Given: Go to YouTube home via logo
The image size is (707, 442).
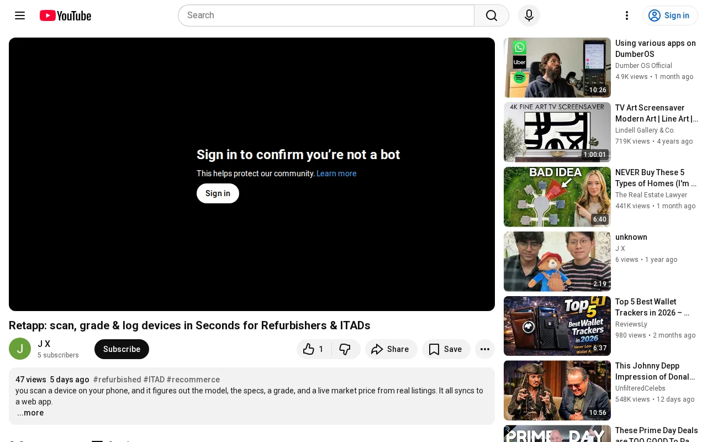Looking at the screenshot, I should 65,15.
